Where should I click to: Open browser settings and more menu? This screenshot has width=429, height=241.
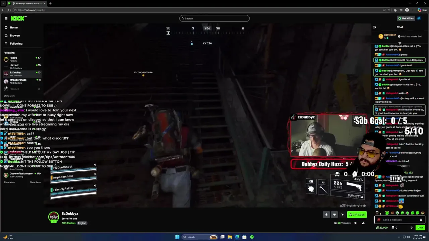[x=413, y=10]
